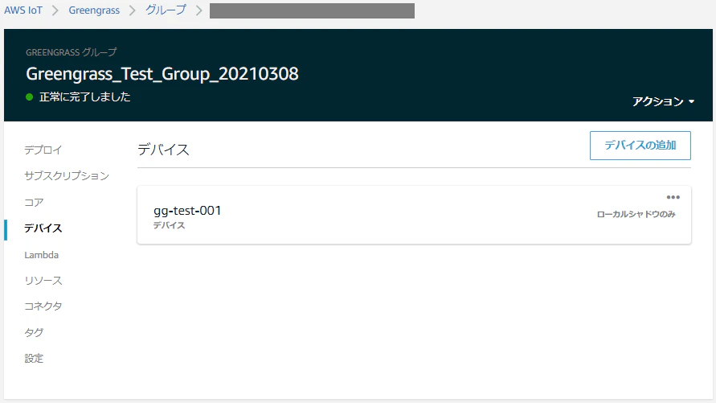Viewport: 716px width, 403px height.
Task: Open 設定 in the side menu
Action: point(34,358)
